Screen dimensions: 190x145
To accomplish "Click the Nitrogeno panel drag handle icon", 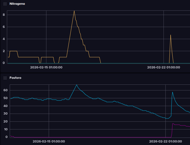I will (x=5, y=4).
